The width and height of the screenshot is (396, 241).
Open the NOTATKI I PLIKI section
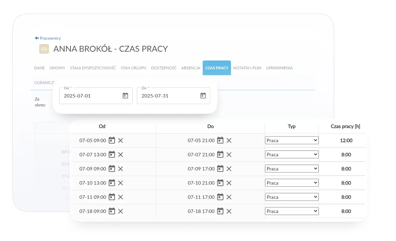click(x=247, y=68)
